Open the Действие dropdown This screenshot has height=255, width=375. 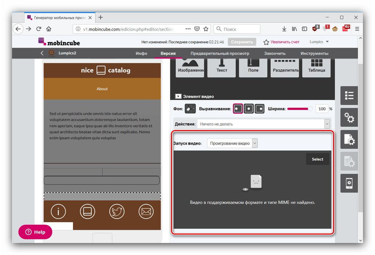263,124
